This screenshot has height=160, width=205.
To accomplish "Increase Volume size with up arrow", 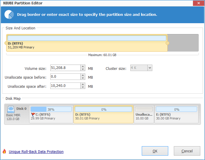I will [x=83, y=66].
